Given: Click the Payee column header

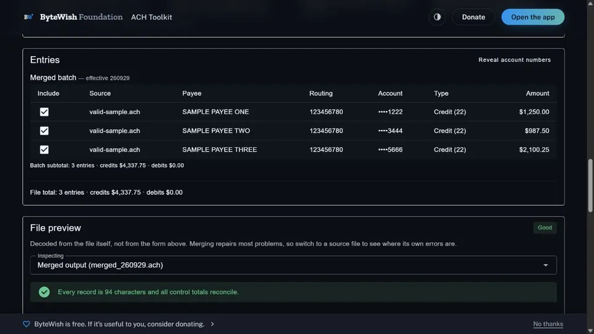Looking at the screenshot, I should pos(192,93).
